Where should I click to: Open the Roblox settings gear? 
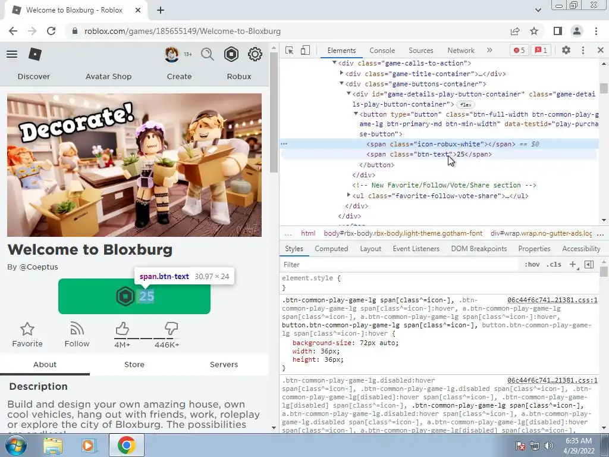click(255, 54)
